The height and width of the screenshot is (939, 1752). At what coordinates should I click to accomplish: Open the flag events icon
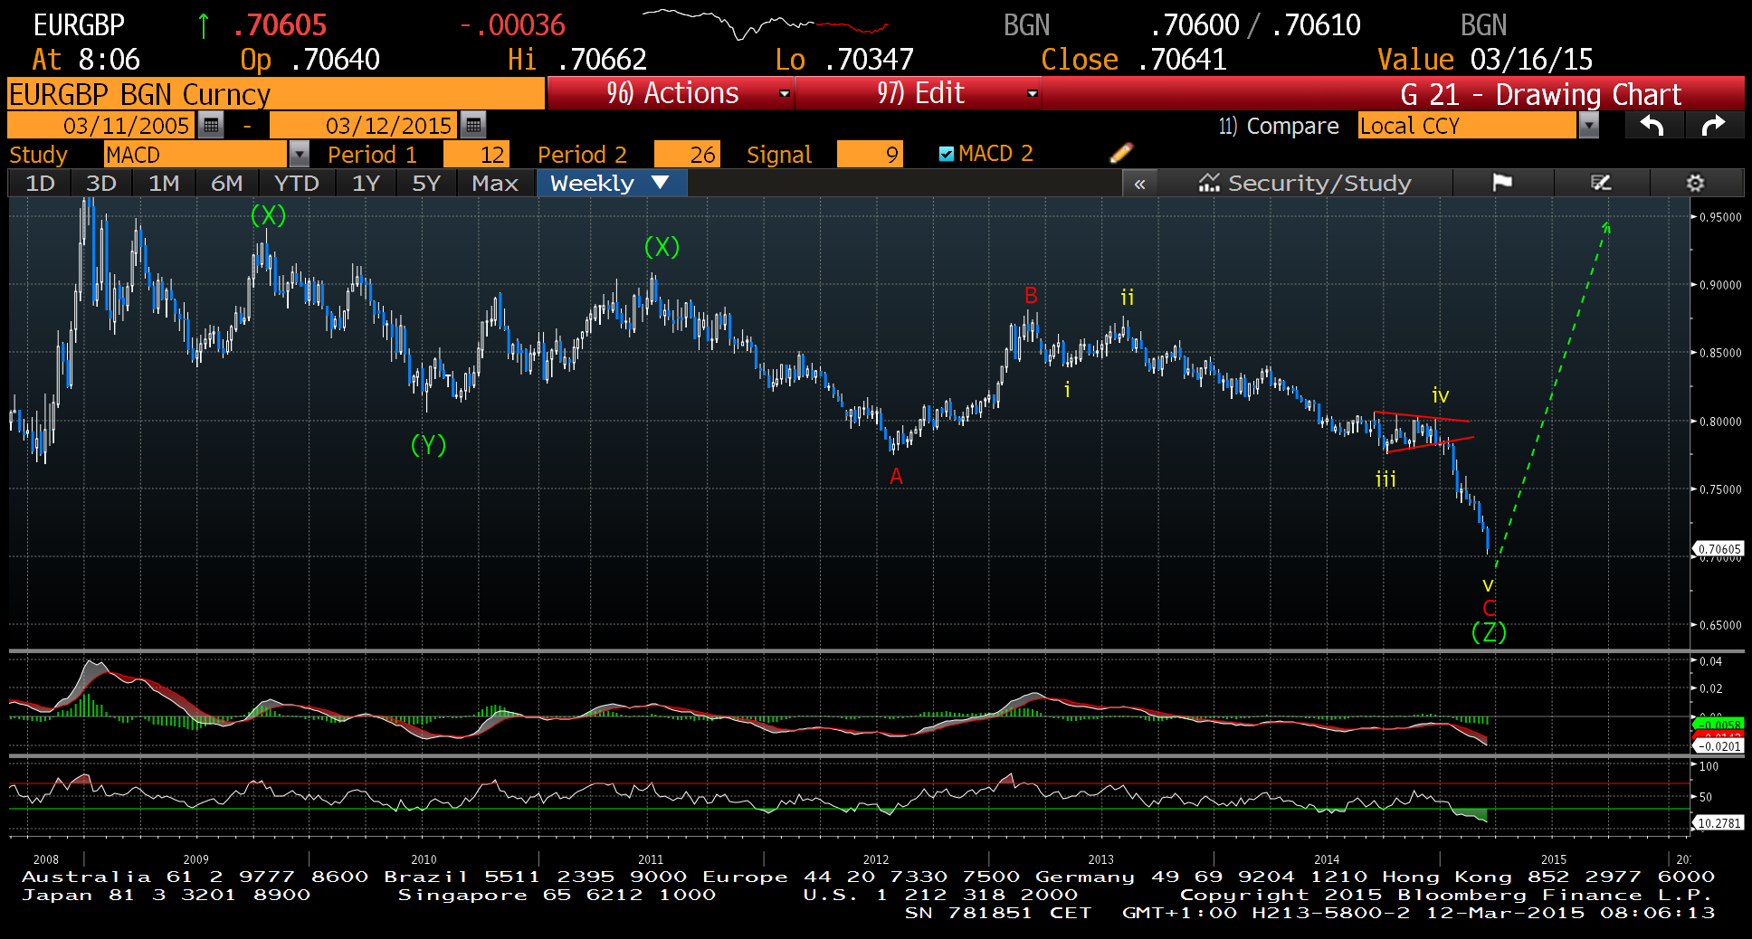[1502, 184]
